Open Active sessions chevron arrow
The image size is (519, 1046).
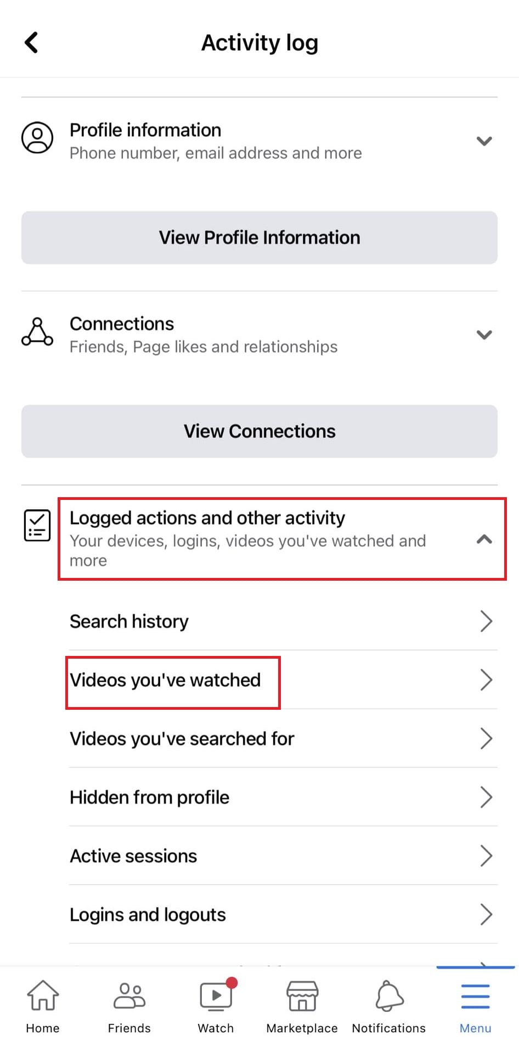click(486, 856)
